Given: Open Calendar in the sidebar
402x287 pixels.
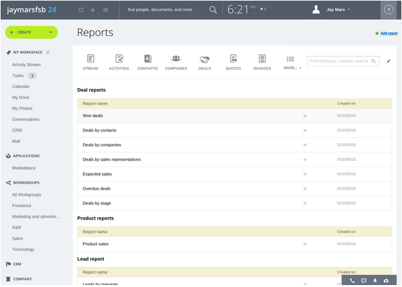Looking at the screenshot, I should pyautogui.click(x=21, y=87).
